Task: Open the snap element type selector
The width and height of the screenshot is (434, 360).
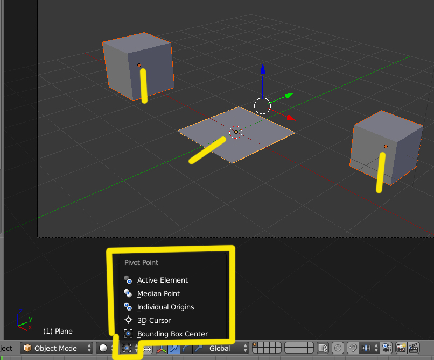Action: click(x=369, y=348)
